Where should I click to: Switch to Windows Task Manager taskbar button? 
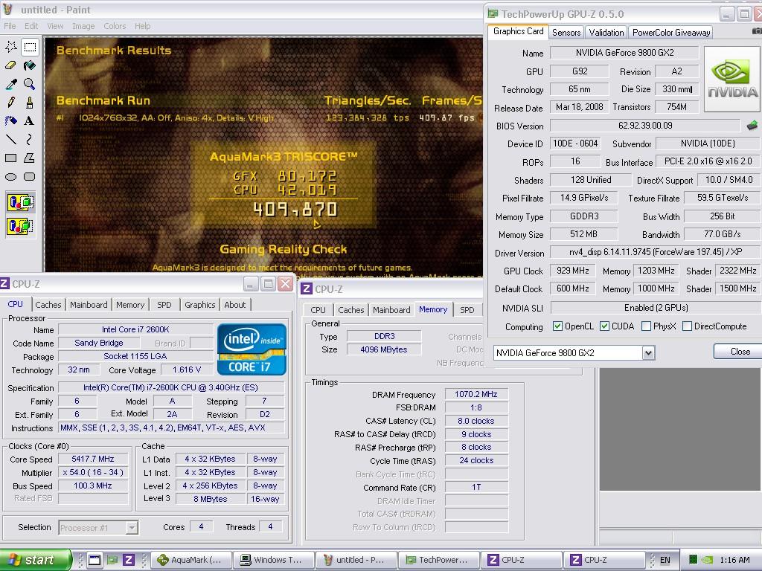pyautogui.click(x=273, y=560)
